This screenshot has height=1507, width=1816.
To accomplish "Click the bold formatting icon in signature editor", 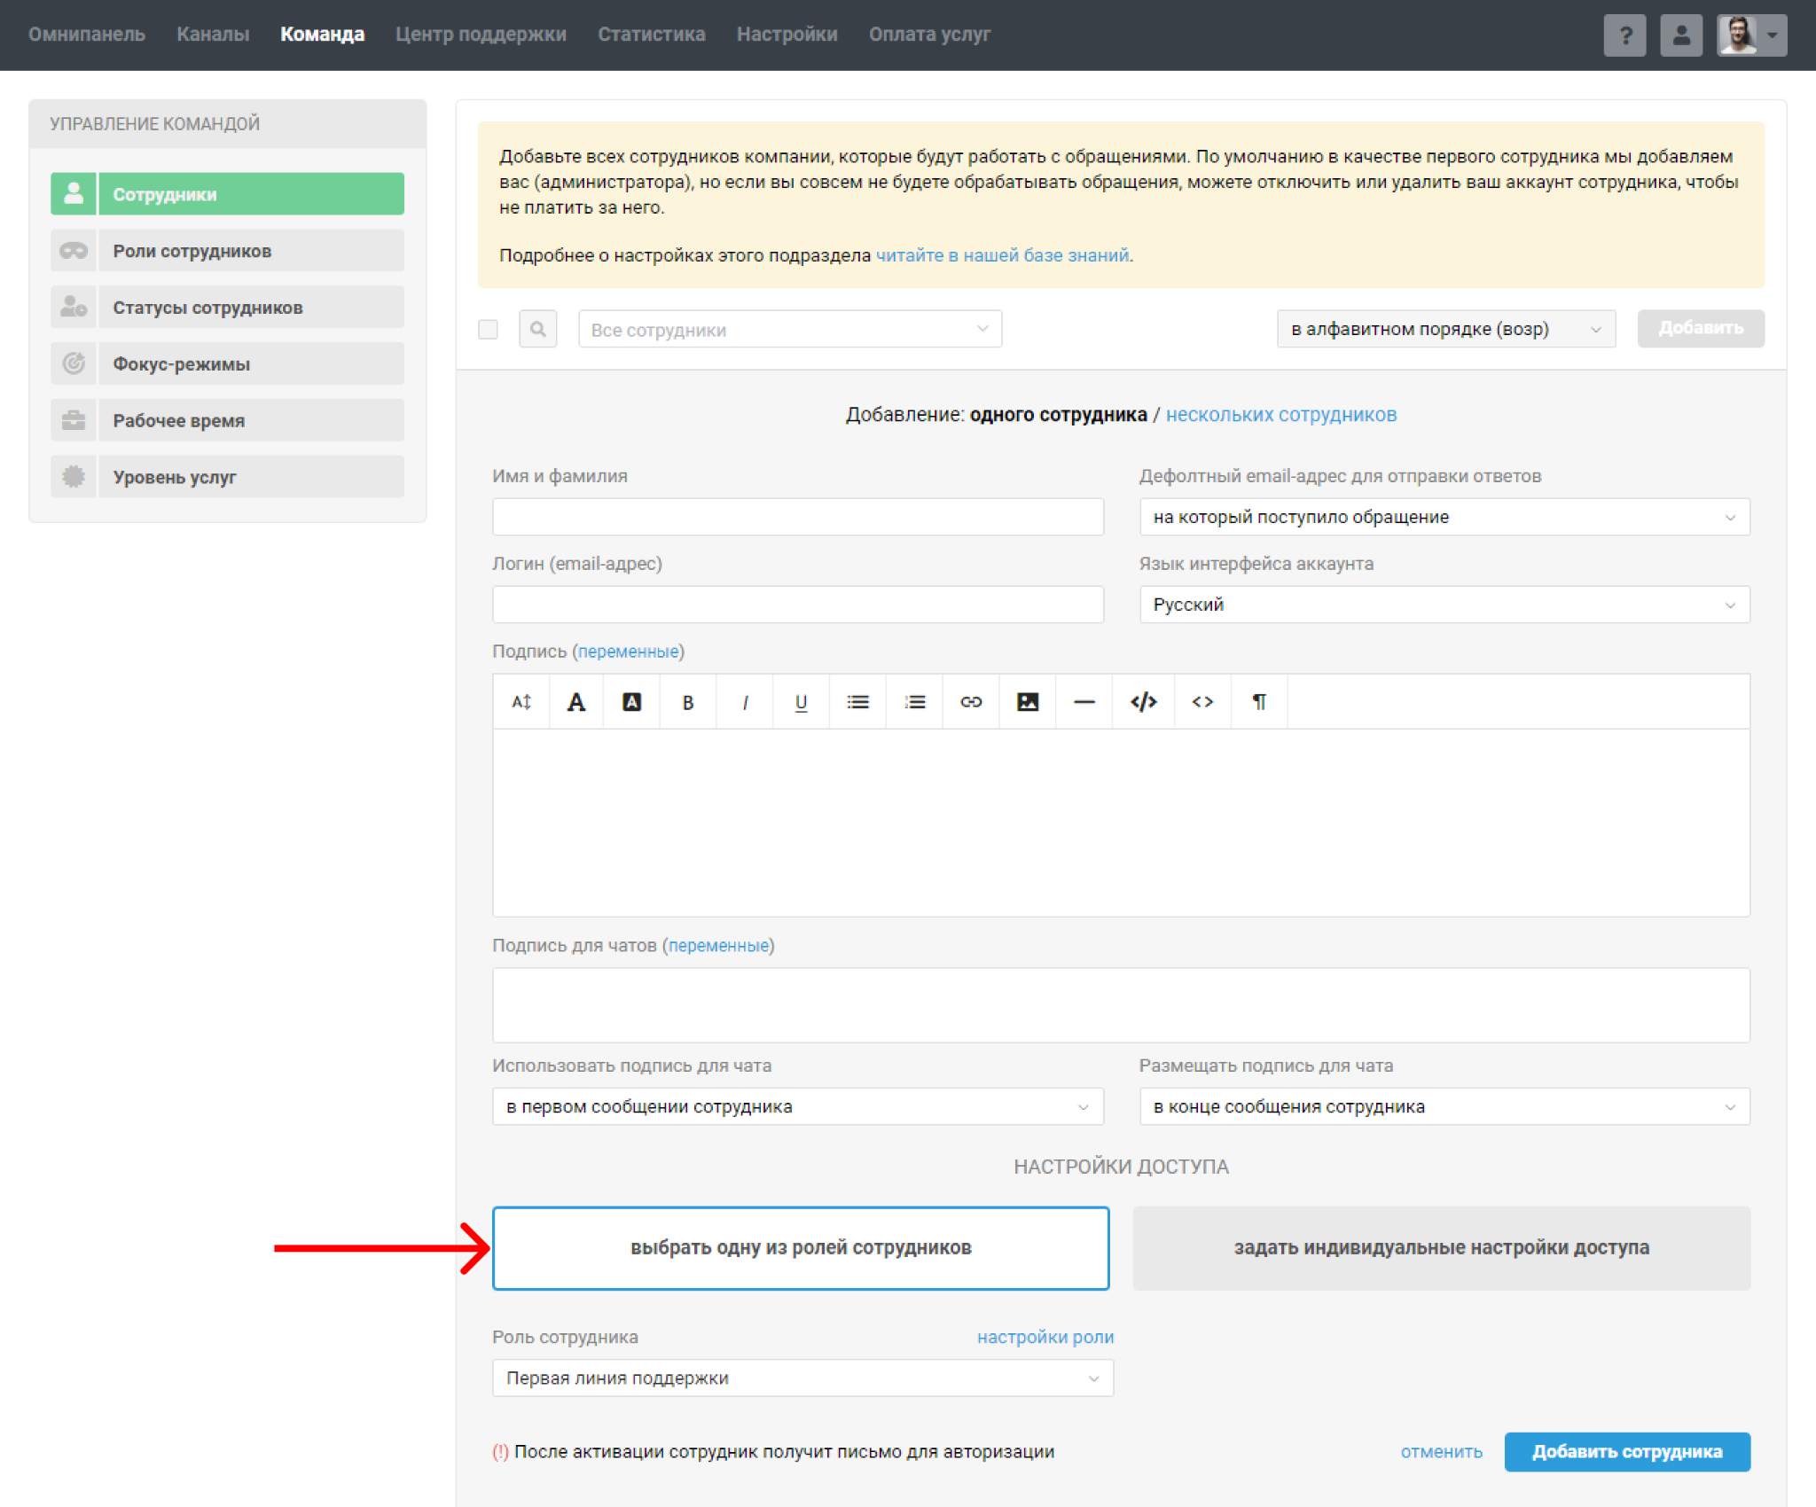I will pos(687,702).
